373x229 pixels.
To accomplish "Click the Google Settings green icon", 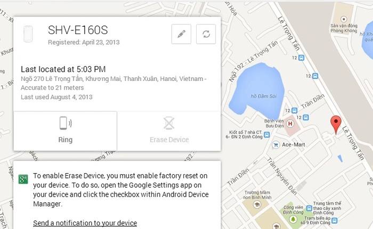I will 23,178.
